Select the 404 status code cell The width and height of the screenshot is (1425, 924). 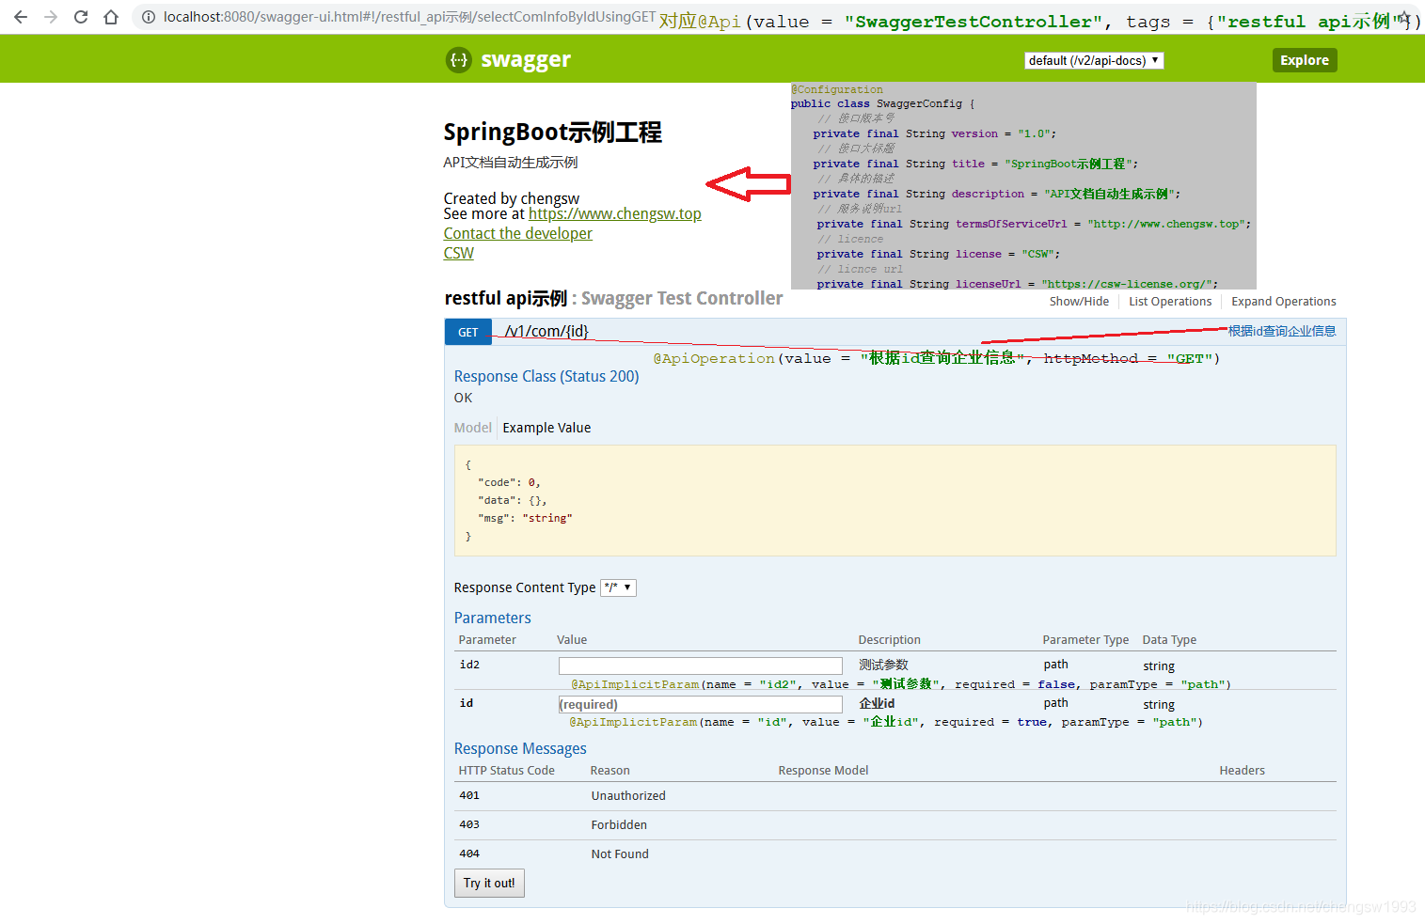click(x=469, y=854)
